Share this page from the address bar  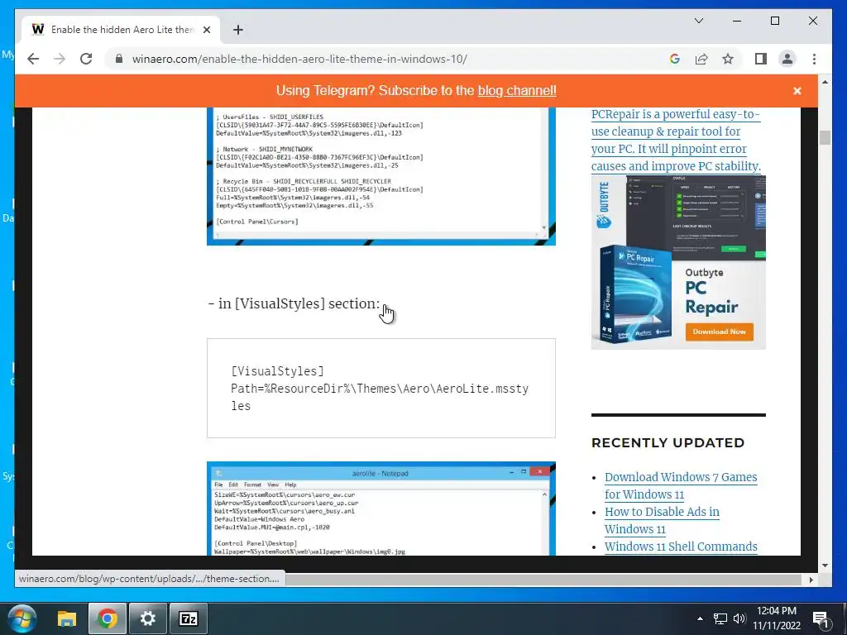point(701,59)
